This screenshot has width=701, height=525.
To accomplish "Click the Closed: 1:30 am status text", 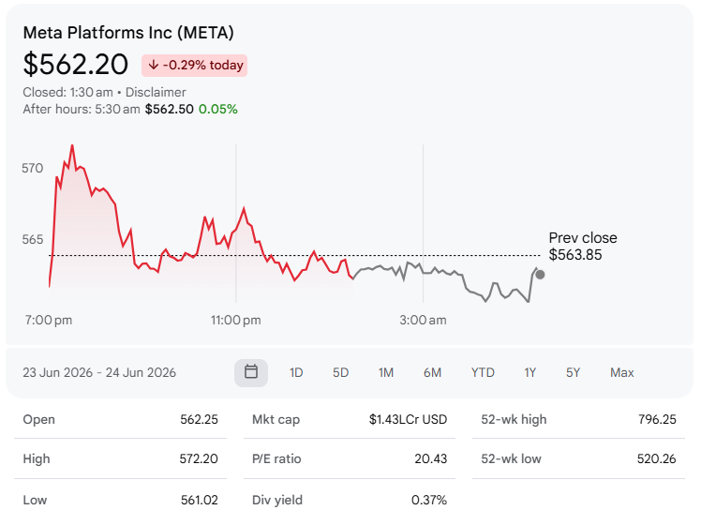I will point(68,92).
